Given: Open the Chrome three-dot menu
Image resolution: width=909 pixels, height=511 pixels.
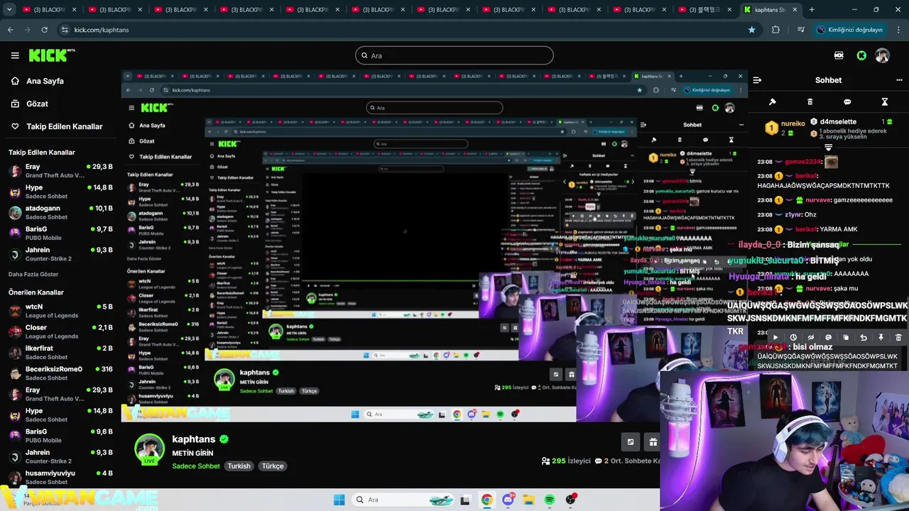Looking at the screenshot, I should click(x=899, y=30).
